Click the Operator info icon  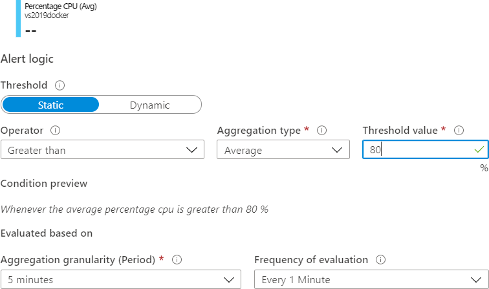[x=56, y=130]
